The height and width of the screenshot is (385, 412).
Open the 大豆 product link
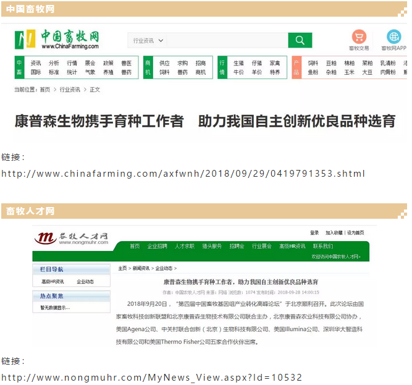tap(368, 72)
